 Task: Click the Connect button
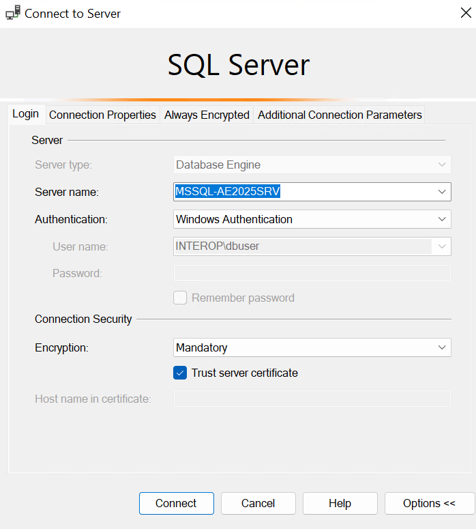pyautogui.click(x=177, y=503)
